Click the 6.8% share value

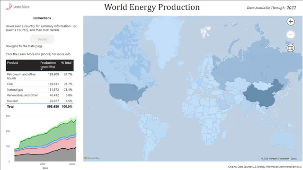tap(69, 95)
